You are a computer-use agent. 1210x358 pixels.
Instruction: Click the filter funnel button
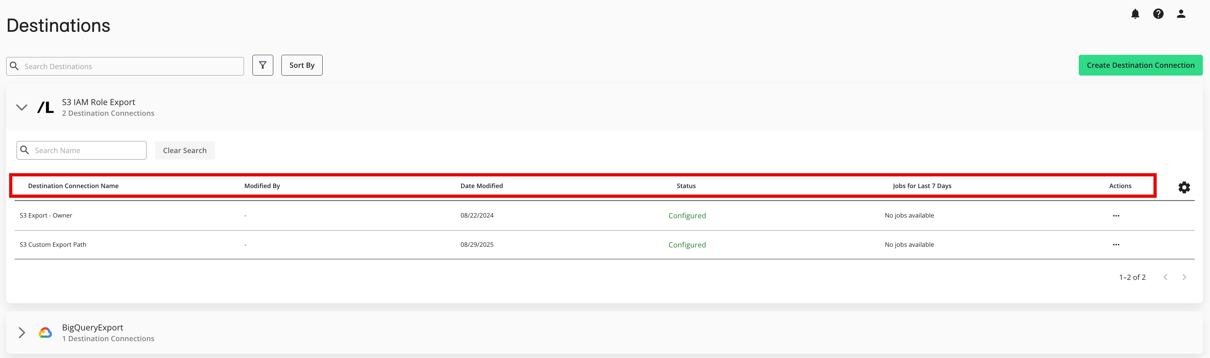click(263, 65)
